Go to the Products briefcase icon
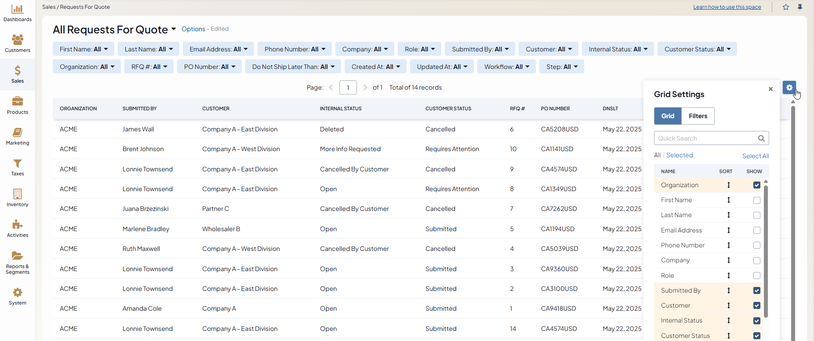The height and width of the screenshot is (341, 814). coord(17,102)
